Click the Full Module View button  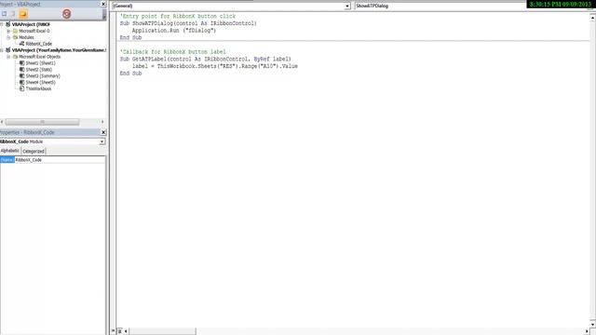(x=119, y=331)
